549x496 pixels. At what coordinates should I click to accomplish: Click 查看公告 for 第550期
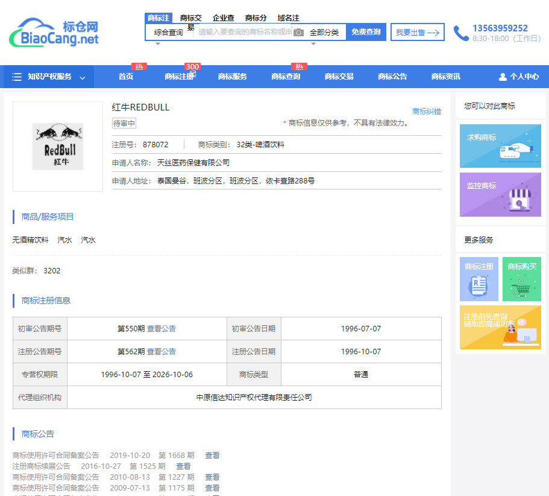click(162, 328)
